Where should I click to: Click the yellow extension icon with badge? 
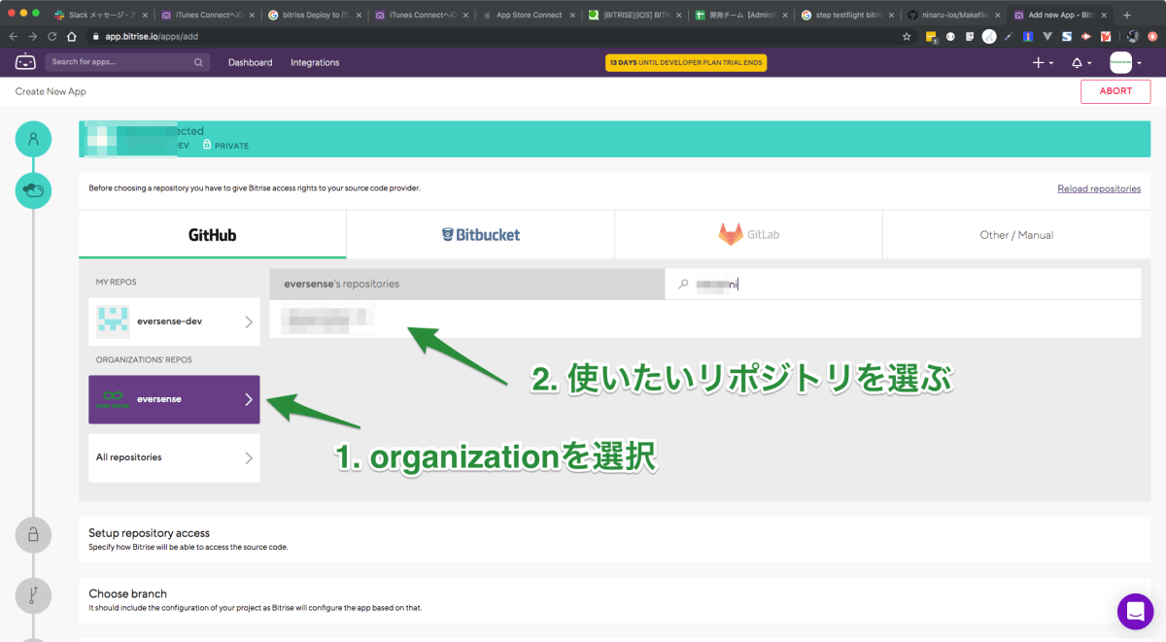coord(931,37)
